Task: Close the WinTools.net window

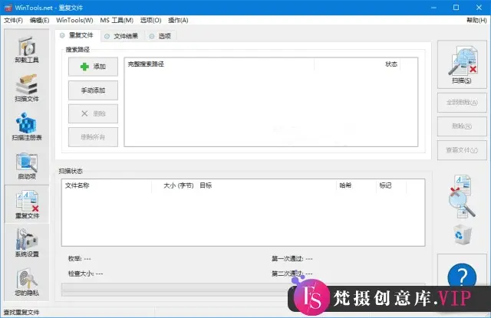Action: click(x=479, y=8)
